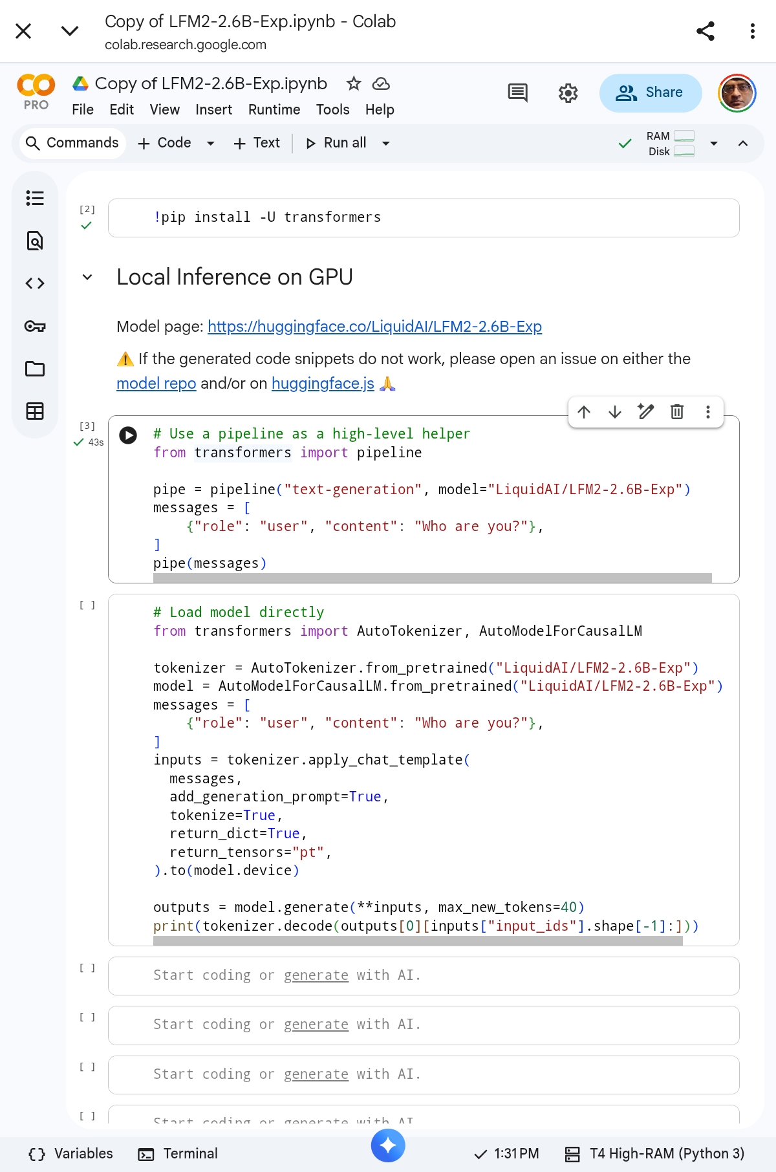This screenshot has height=1172, width=776.
Task: Open the Data explorer table icon
Action: pos(35,411)
